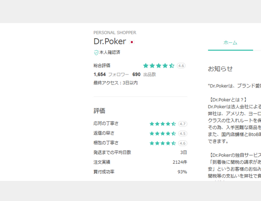Click the 梱包の丁寧さ star rating
The image size is (261, 201).
(x=163, y=143)
